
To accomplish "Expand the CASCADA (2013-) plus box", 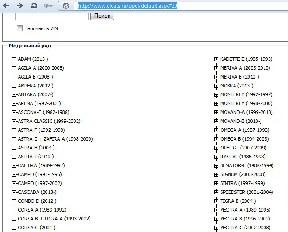I will 14,192.
